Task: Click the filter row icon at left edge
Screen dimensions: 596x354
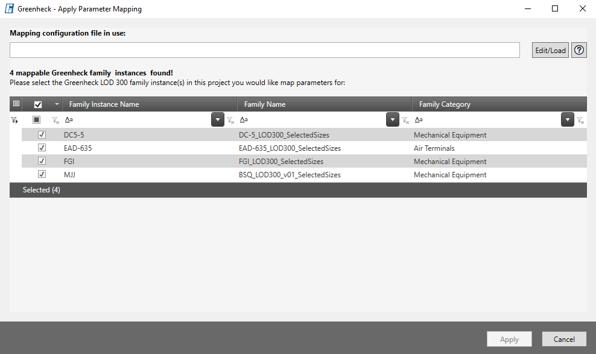Action: tap(14, 120)
